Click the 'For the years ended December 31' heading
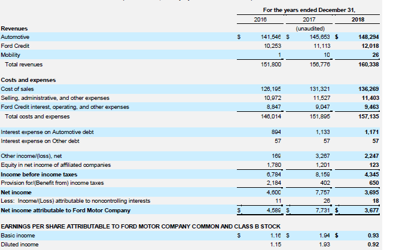393x250 pixels. coord(309,10)
